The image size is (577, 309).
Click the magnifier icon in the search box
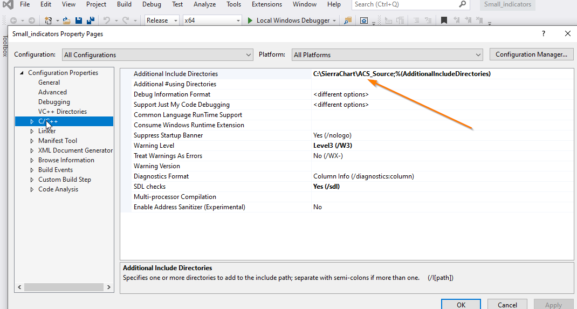point(463,4)
